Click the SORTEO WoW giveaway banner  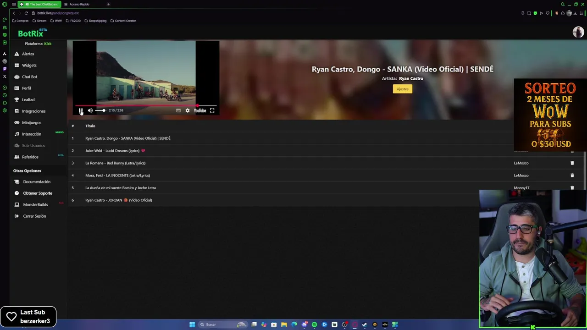coord(550,115)
